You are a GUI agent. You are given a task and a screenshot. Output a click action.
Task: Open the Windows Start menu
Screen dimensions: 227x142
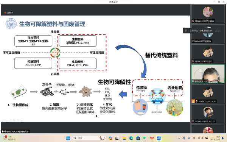(68, 138)
